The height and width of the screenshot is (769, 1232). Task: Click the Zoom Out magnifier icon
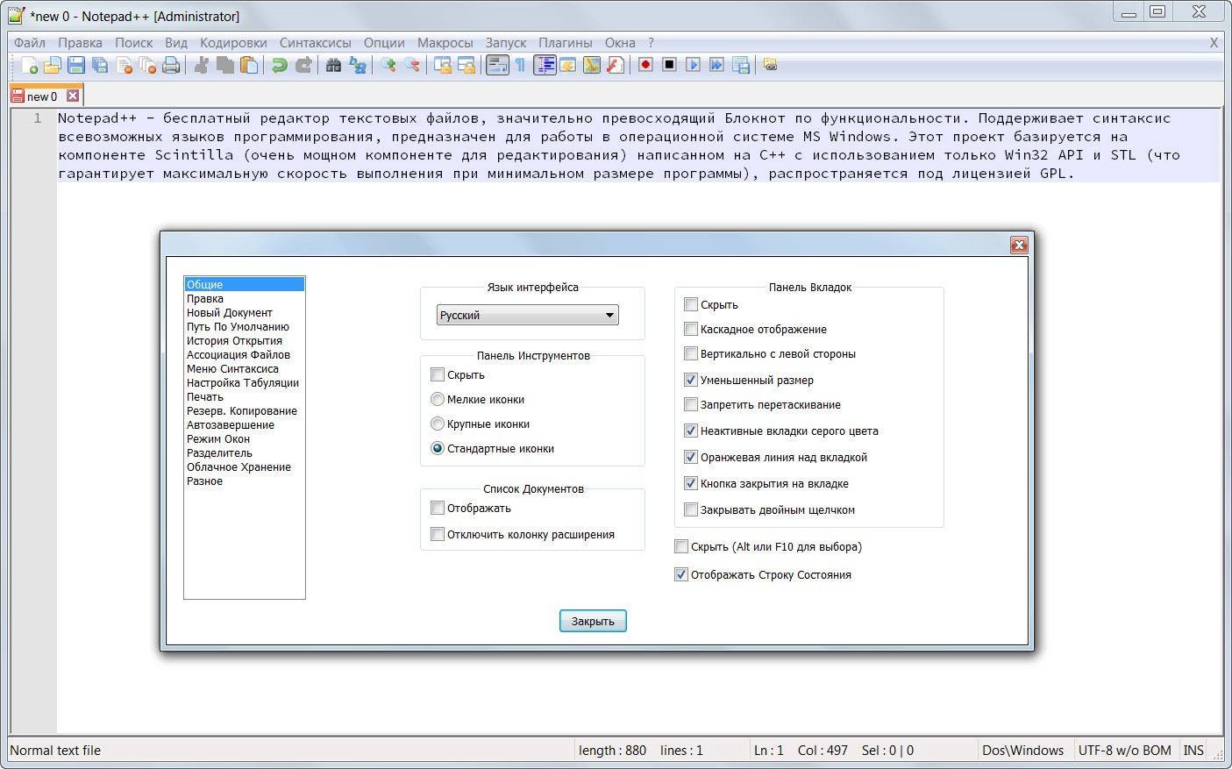[411, 65]
